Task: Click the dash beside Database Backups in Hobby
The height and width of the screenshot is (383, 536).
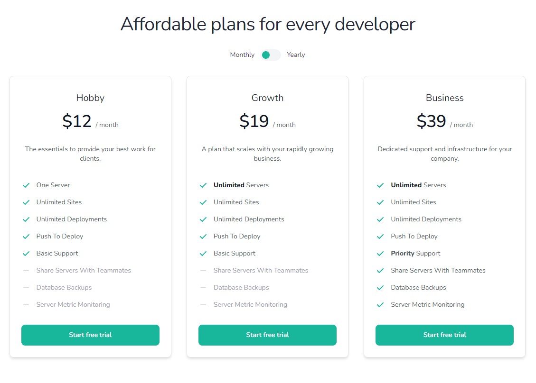Action: point(27,287)
